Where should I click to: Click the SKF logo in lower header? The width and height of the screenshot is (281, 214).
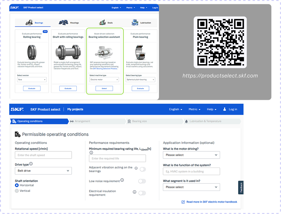coord(17,109)
